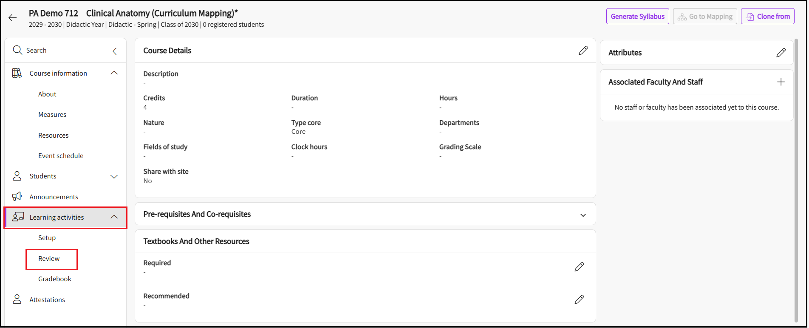Collapse the Learning activities section
Viewport: 809px width, 328px height.
point(114,217)
